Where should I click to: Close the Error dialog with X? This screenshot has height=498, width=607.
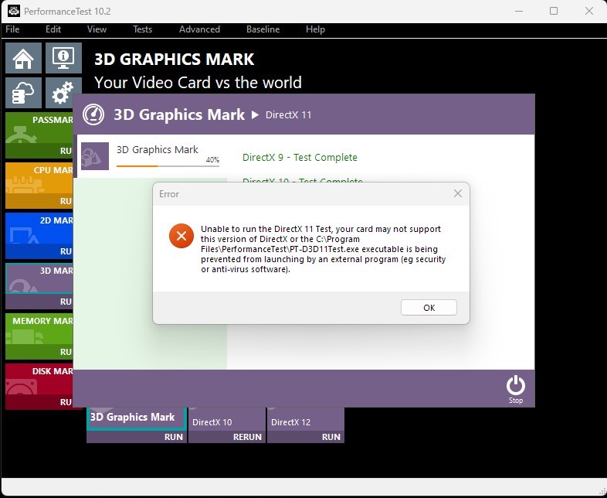[458, 193]
